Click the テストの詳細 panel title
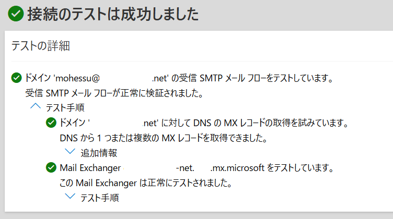 (40, 46)
